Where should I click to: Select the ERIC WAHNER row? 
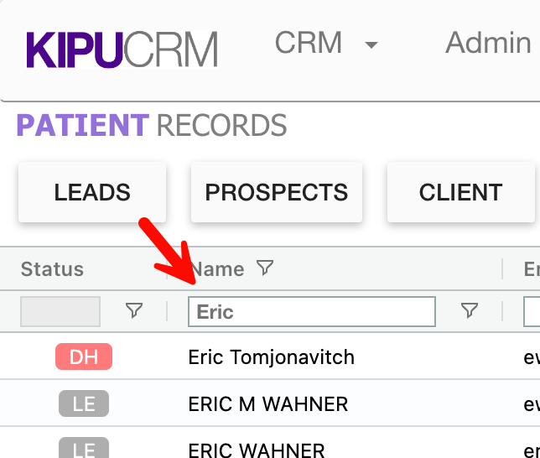click(x=257, y=450)
